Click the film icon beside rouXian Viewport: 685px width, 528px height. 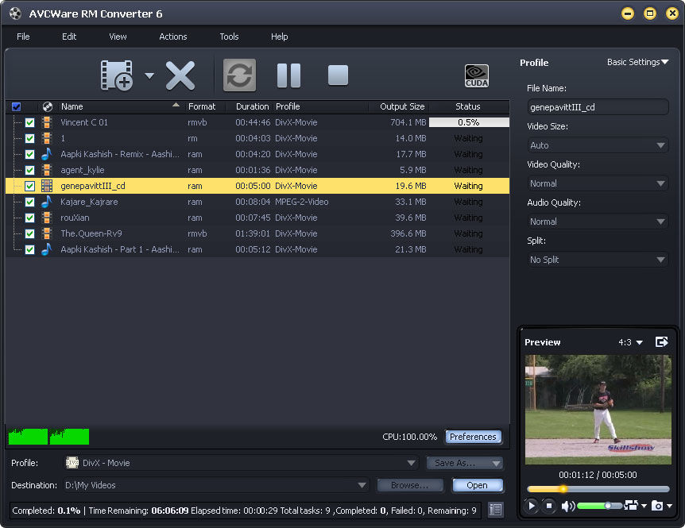pos(47,218)
